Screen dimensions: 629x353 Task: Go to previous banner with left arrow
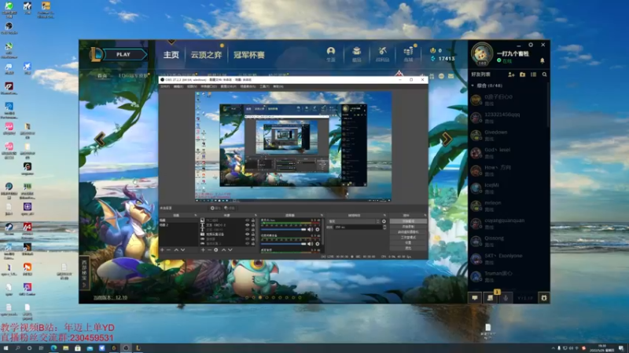pos(100,140)
